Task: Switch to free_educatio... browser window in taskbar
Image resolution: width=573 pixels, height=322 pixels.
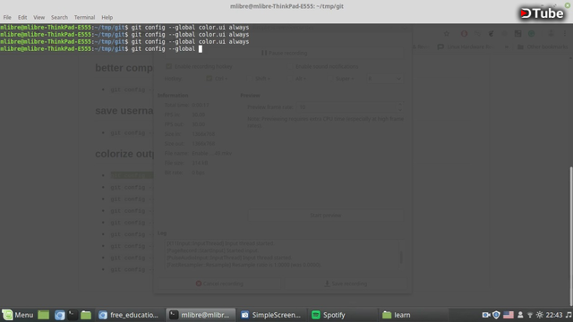Action: pyautogui.click(x=129, y=315)
